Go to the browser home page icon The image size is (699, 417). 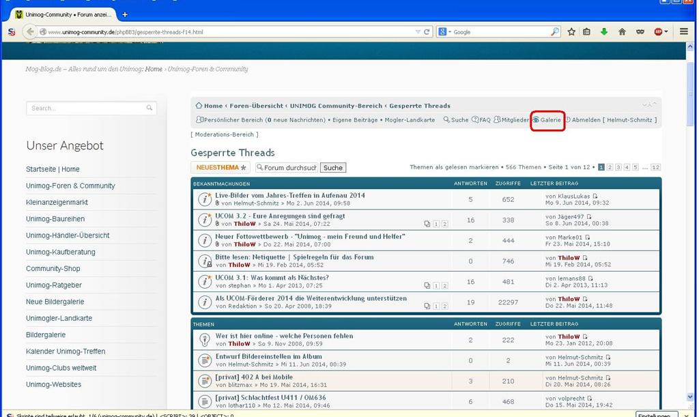click(x=622, y=31)
